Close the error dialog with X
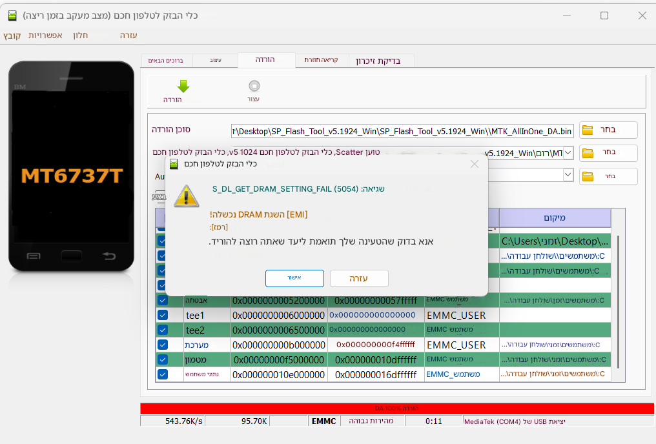The width and height of the screenshot is (656, 444). [475, 164]
